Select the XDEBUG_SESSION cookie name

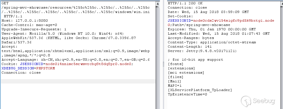tap(17, 68)
